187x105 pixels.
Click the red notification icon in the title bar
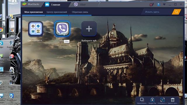point(151,5)
